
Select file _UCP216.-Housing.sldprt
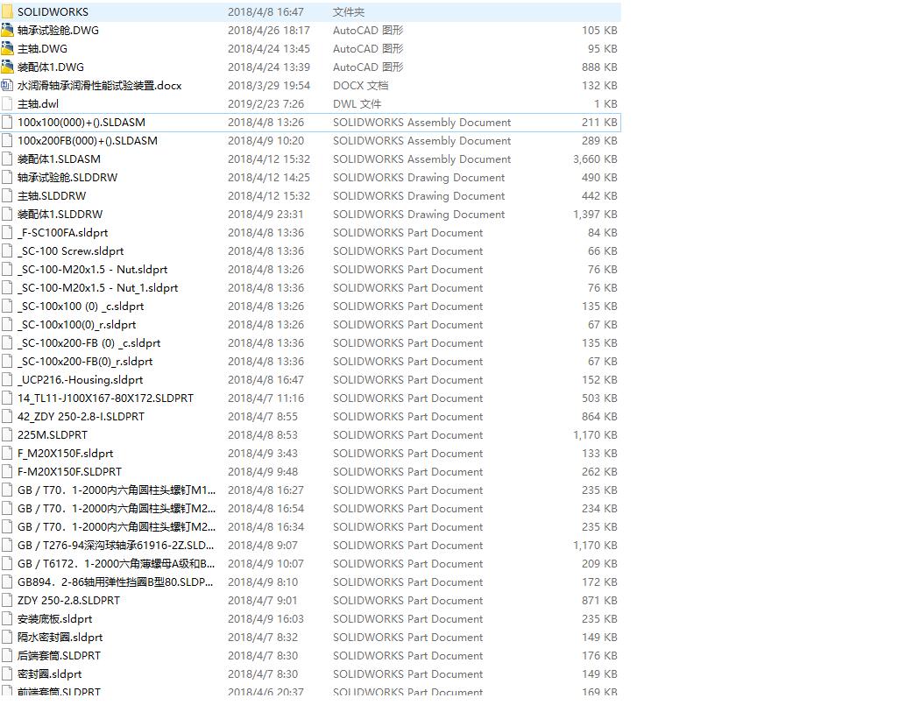(81, 379)
